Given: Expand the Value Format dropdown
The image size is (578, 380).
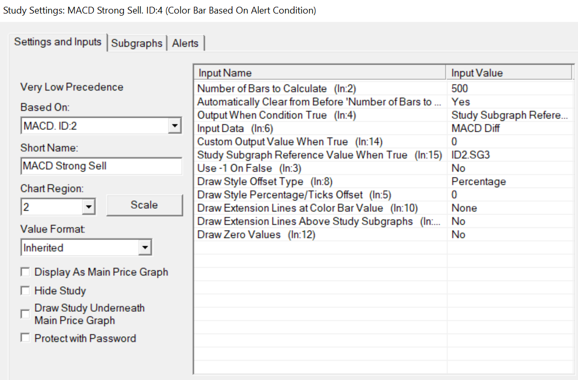Looking at the screenshot, I should coord(145,248).
